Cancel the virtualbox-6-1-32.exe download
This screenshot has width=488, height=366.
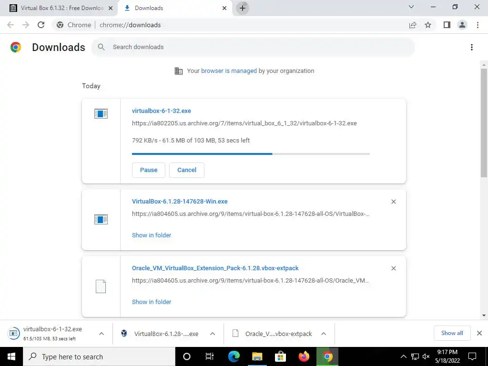187,170
